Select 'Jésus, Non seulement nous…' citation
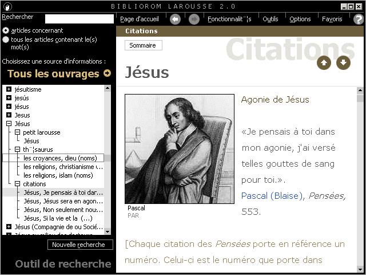 (63, 210)
